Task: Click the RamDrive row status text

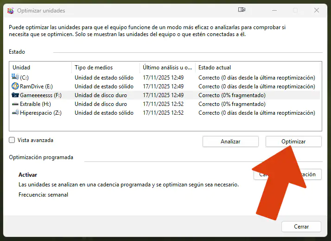Action: click(x=257, y=87)
